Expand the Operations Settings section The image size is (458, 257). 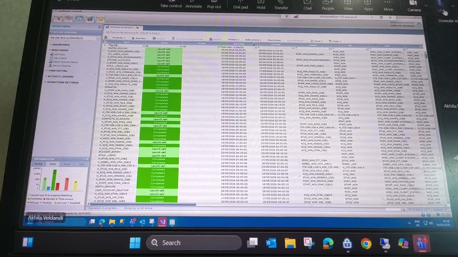(62, 82)
